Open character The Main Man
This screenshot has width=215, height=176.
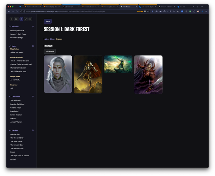point(15,101)
